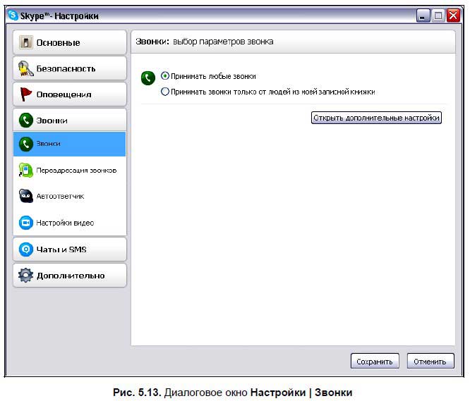Viewport: 470px width, 401px height.
Task: Expand the Безопасность settings section
Action: (69, 68)
